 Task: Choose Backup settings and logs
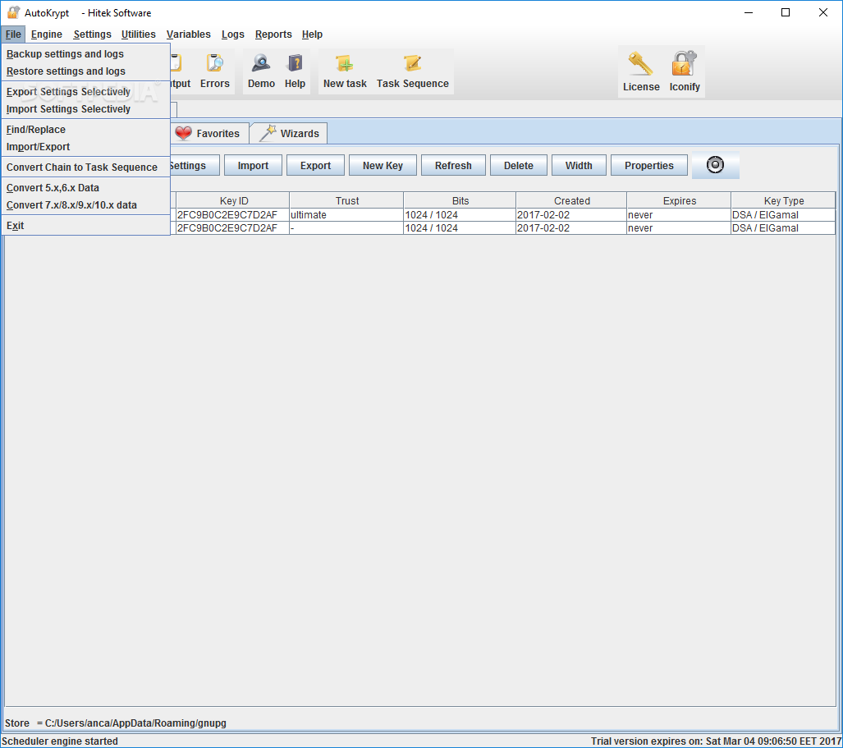[86, 53]
